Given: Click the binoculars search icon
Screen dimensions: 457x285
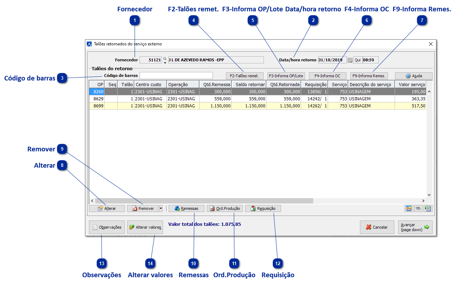Looking at the screenshot, I should pos(418,208).
